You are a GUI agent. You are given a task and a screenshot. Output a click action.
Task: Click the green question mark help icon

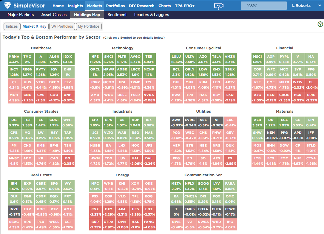point(320,24)
